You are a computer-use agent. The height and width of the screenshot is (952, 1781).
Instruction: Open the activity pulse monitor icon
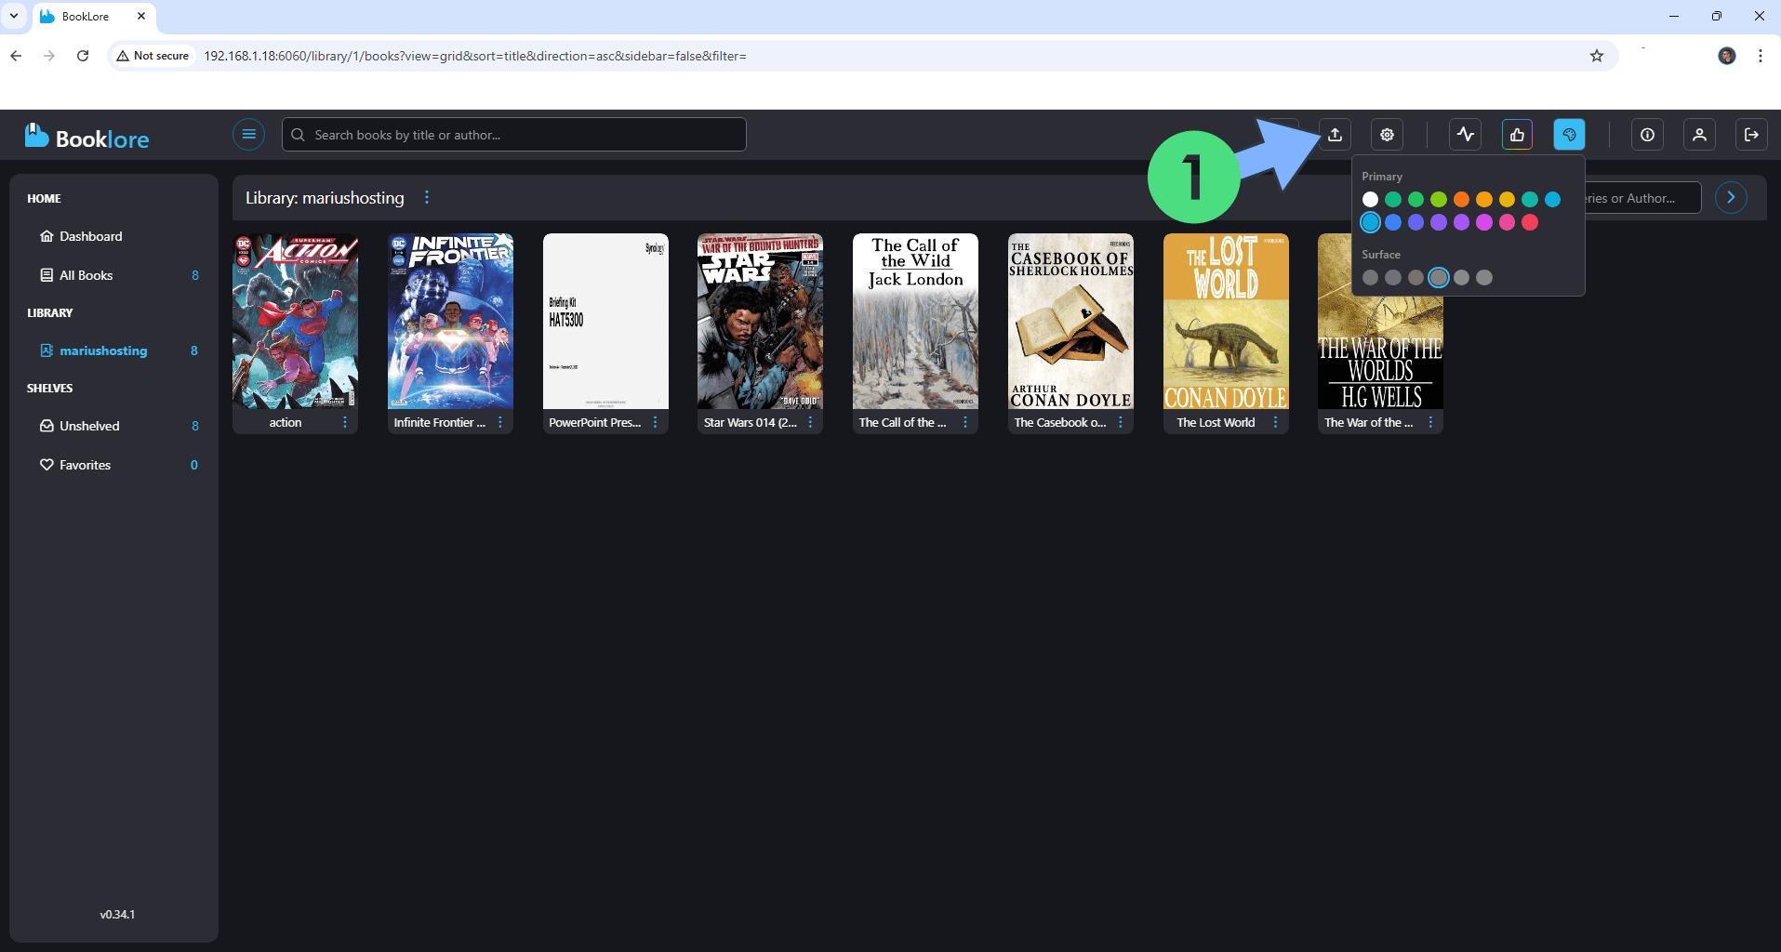(x=1466, y=135)
